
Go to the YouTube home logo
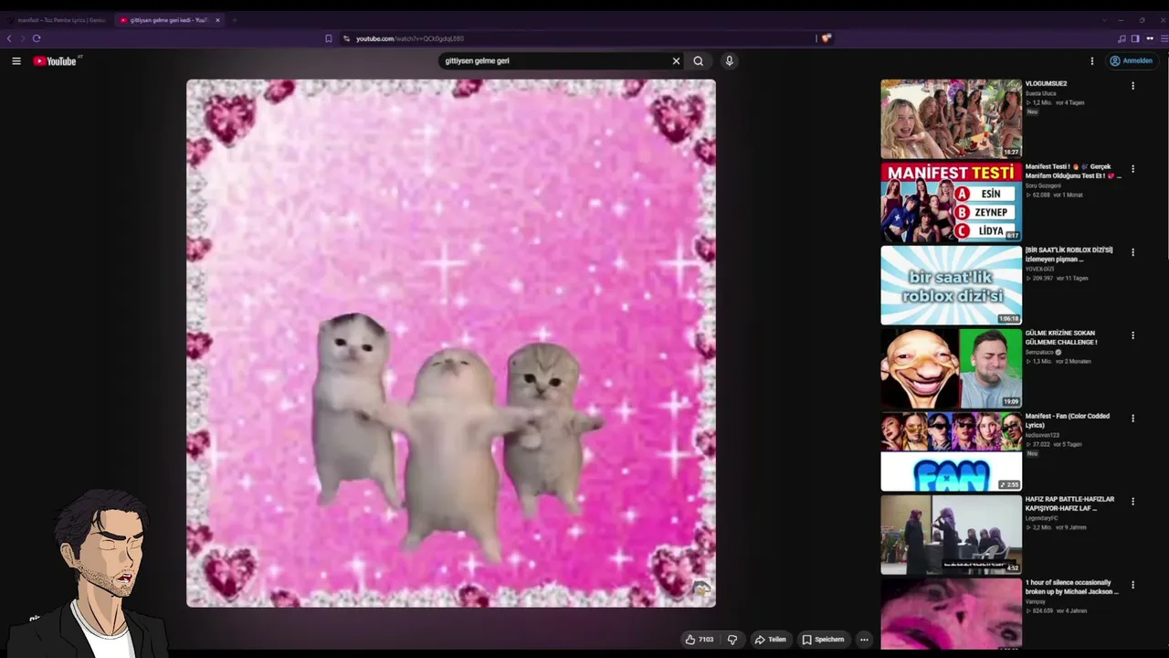click(57, 61)
